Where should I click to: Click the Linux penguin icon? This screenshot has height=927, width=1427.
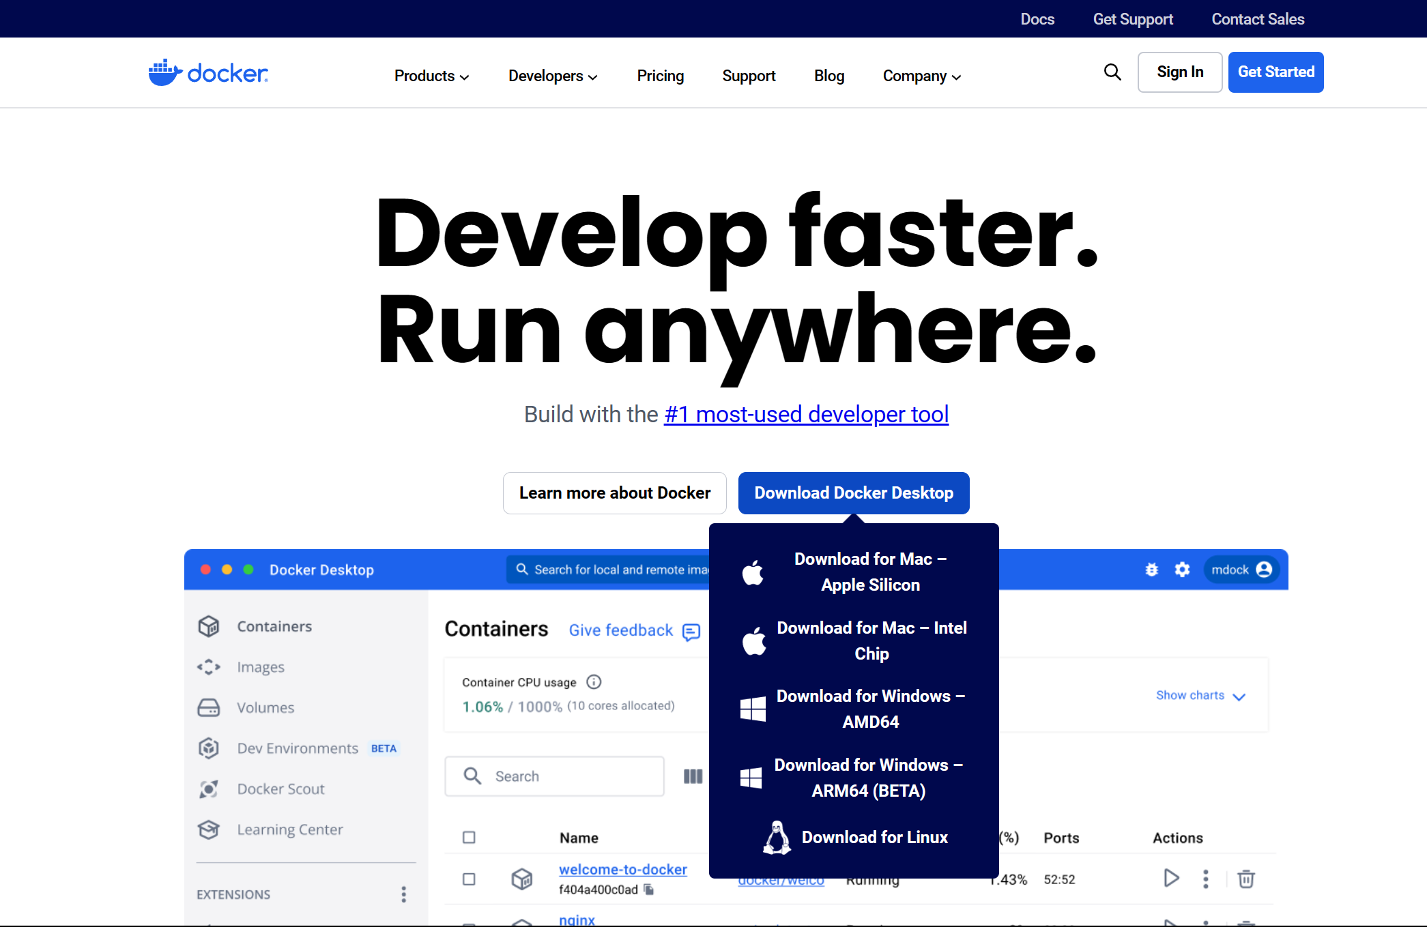point(777,837)
